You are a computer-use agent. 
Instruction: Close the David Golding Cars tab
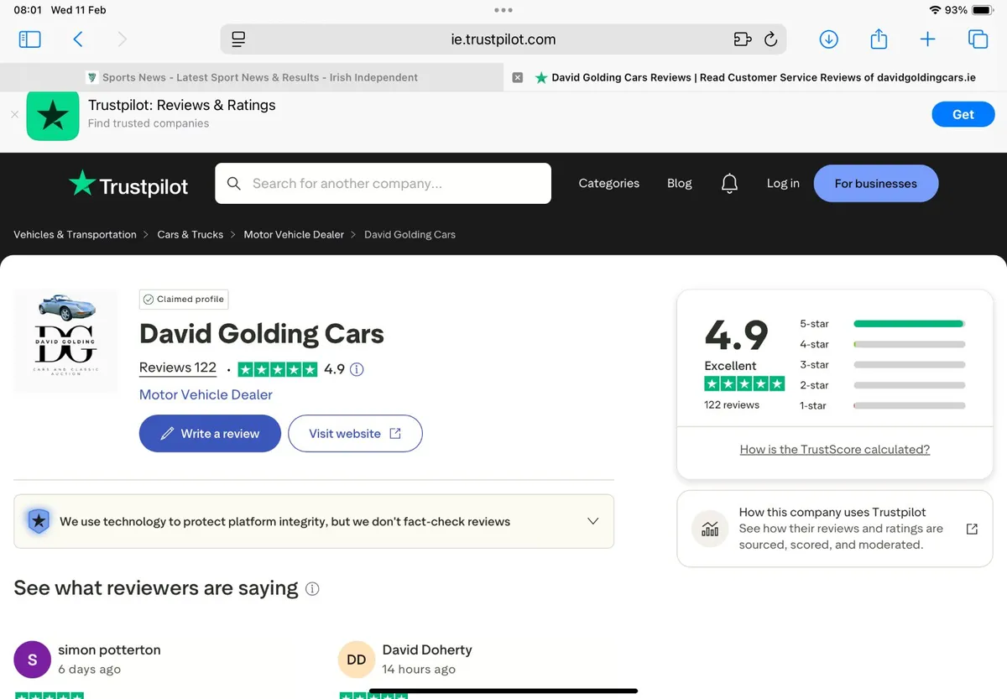pos(518,77)
